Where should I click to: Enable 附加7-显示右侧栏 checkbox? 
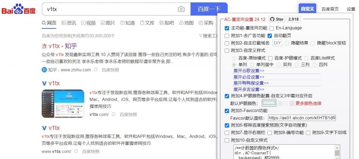(227, 133)
